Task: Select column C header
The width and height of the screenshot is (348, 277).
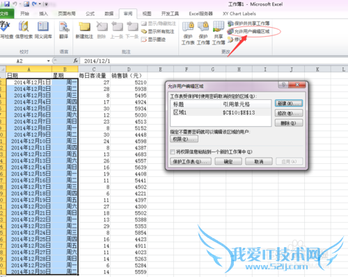Action: click(94, 69)
